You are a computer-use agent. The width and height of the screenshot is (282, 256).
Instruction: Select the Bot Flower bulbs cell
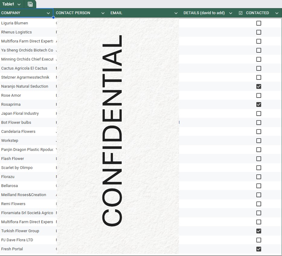(27, 123)
